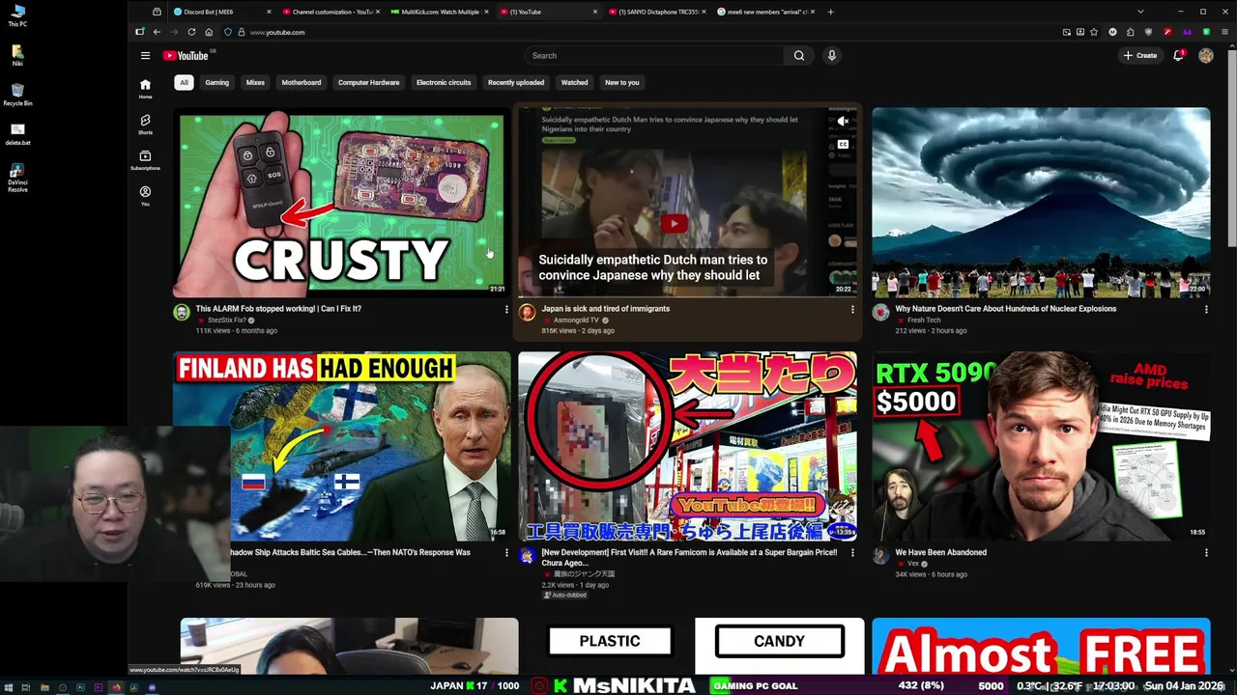Viewport: 1237px width, 695px height.
Task: Open the Fresh Tech channel link
Action: pos(924,320)
